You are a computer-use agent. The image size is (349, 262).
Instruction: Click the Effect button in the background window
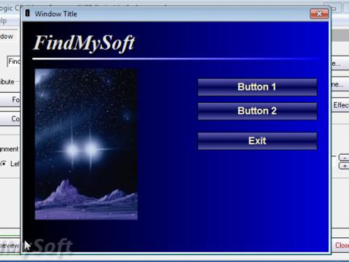click(x=340, y=105)
